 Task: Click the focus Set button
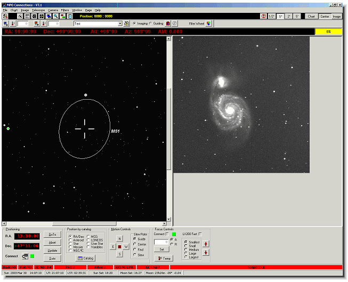162,249
